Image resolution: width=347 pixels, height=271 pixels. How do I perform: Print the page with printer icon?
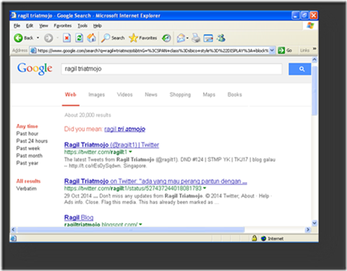pyautogui.click(x=196, y=38)
